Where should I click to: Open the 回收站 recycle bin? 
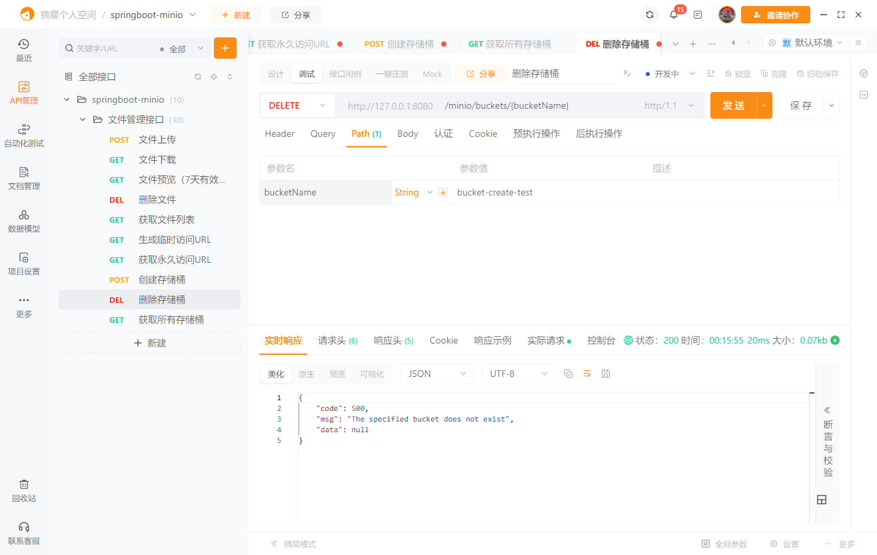coord(24,490)
